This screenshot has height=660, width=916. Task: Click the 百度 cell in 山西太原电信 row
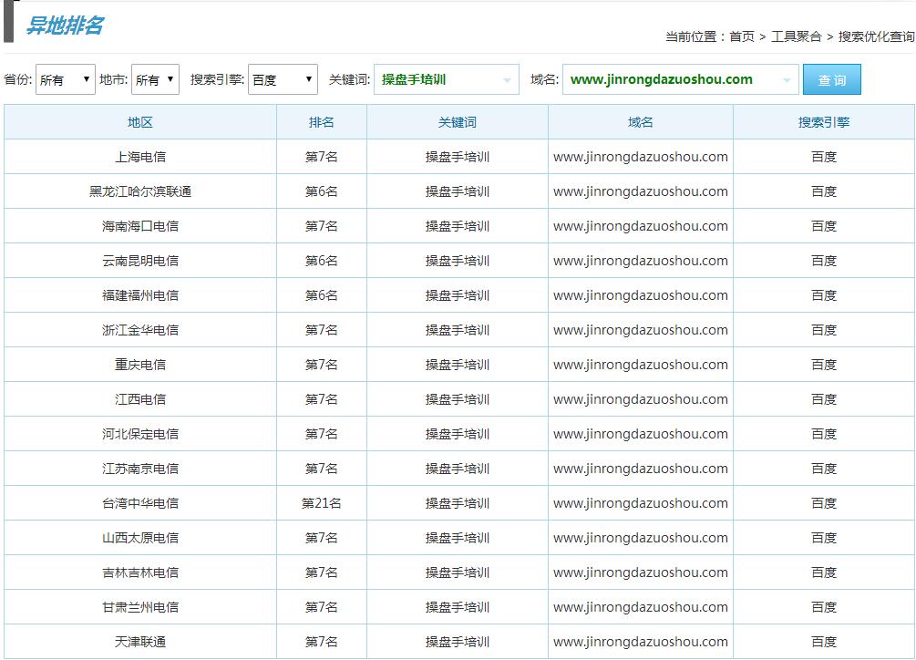(824, 538)
